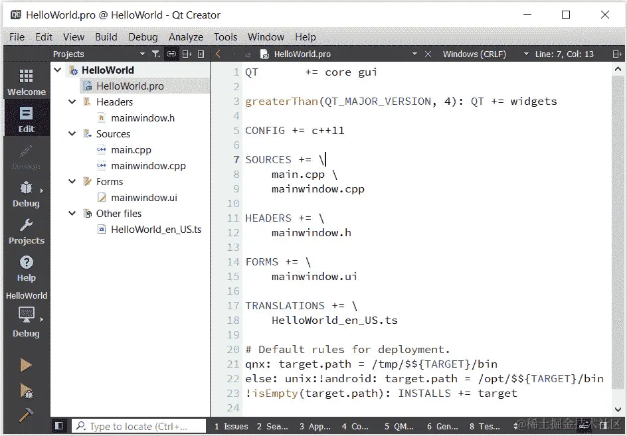Select HelloWorld_en_US.ts in the tree

click(156, 230)
